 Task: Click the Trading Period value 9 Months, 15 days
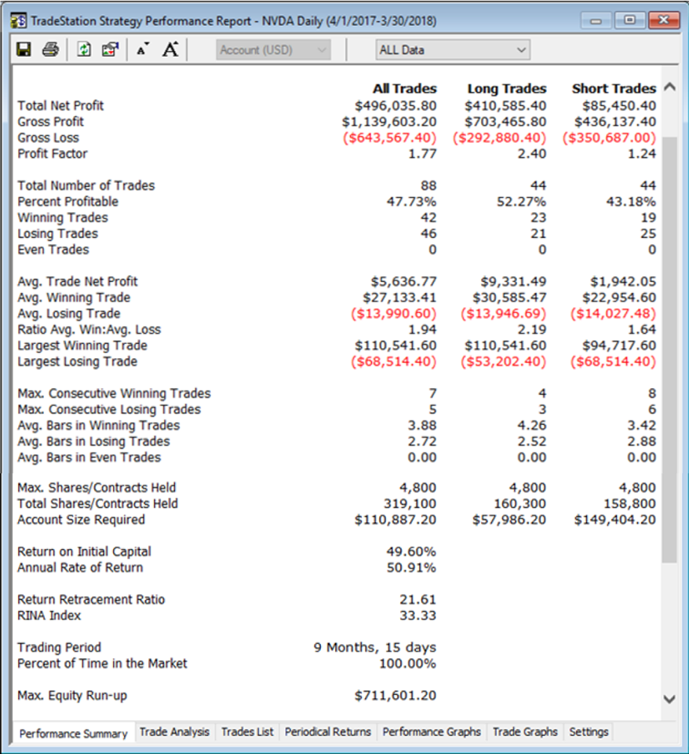pyautogui.click(x=375, y=648)
